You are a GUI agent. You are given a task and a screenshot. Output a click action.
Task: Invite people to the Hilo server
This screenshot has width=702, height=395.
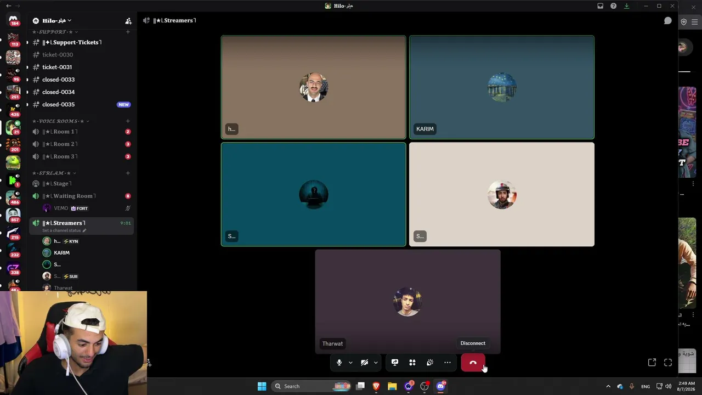coord(128,21)
